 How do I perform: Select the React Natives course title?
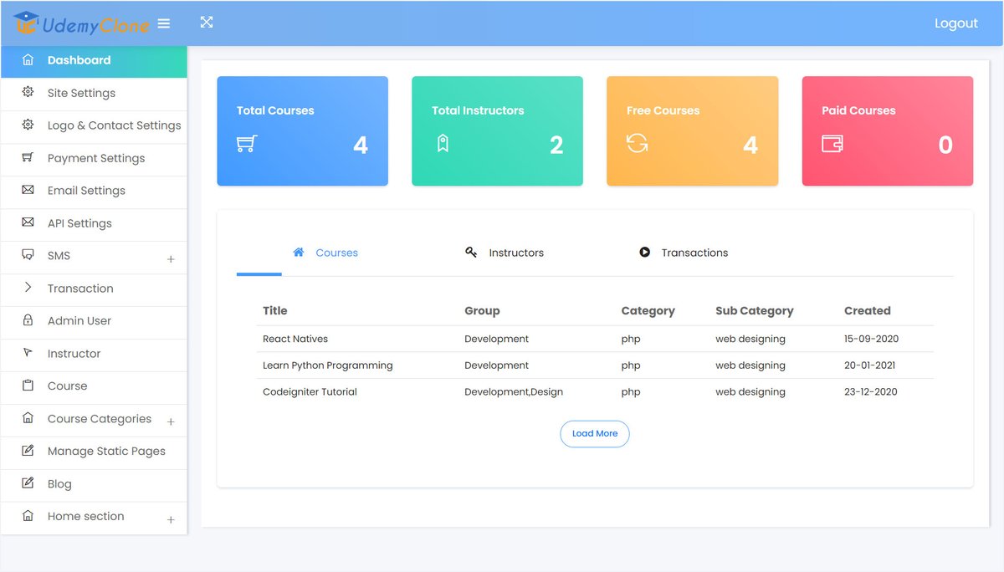(295, 339)
